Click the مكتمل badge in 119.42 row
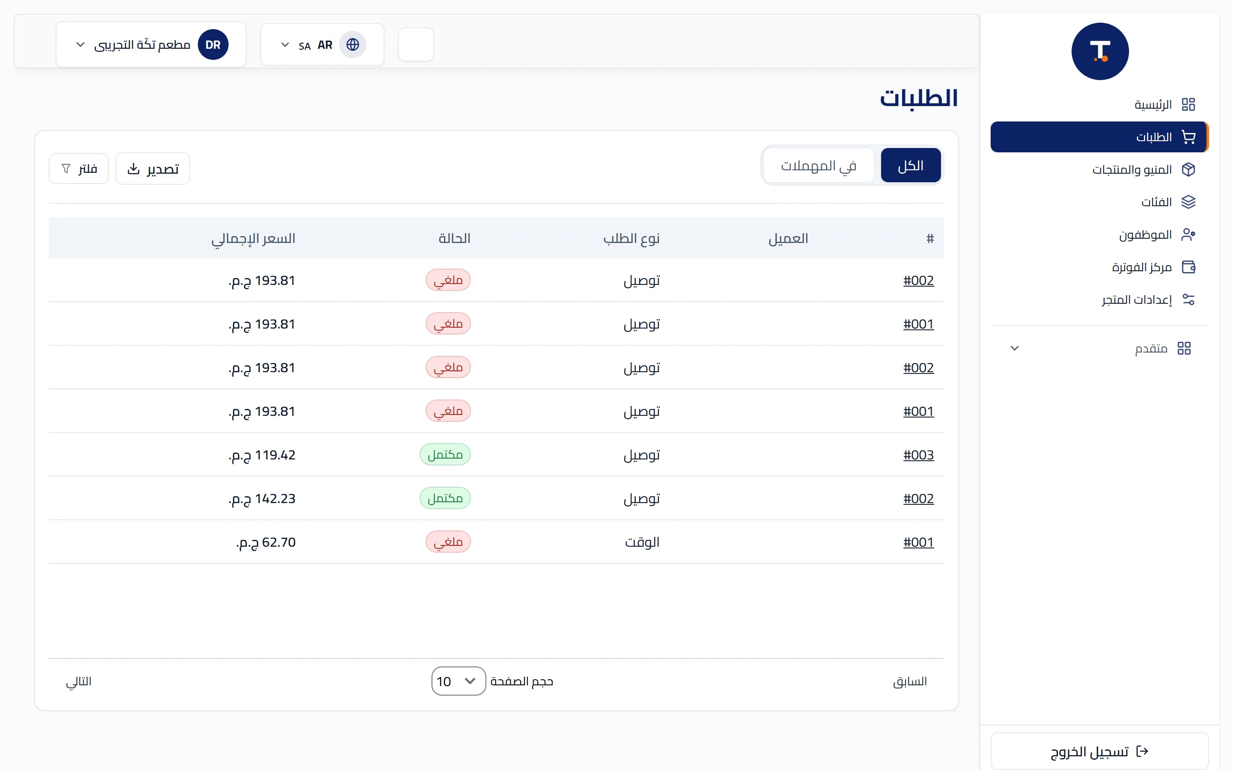The image size is (1233, 770). point(445,454)
